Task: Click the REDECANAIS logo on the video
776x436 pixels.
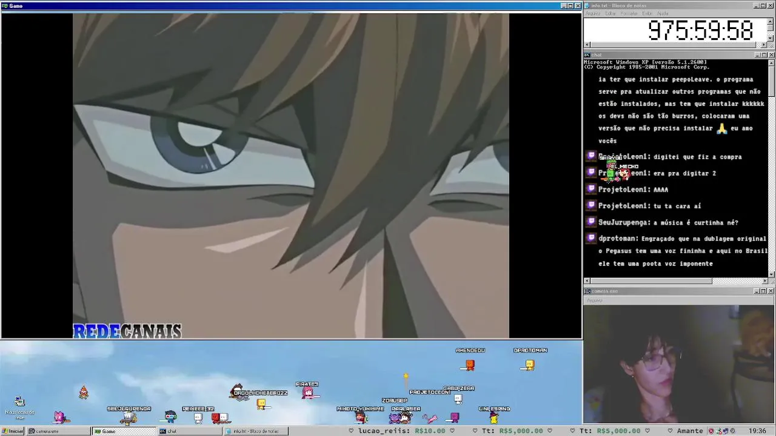Action: pyautogui.click(x=127, y=331)
